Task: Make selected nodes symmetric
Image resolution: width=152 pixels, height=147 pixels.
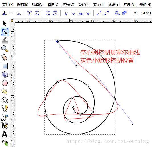Action: [81, 13]
